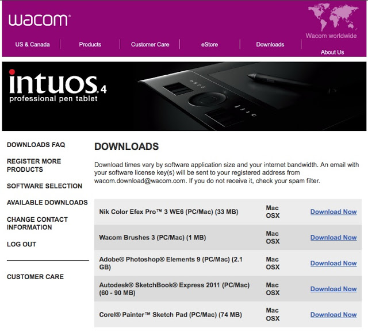
Task: Click the Adobe Photoshop Elements 9 title
Action: point(171,263)
